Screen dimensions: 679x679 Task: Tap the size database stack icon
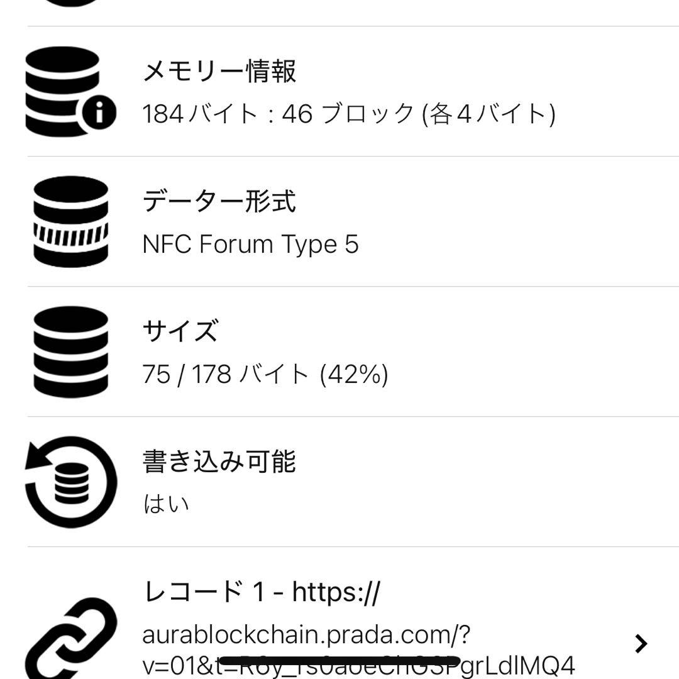70,352
